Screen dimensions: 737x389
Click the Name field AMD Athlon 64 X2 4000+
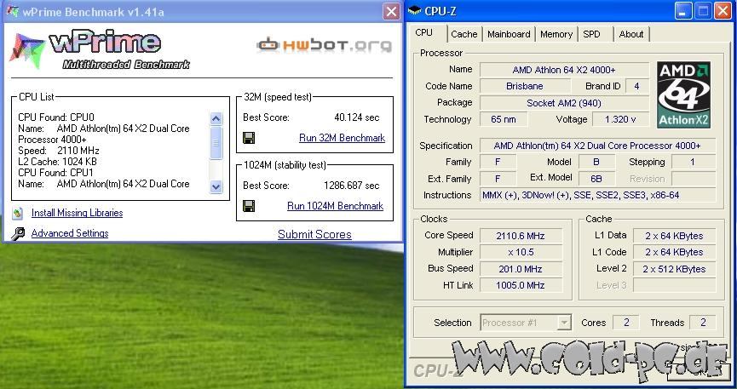pos(563,70)
